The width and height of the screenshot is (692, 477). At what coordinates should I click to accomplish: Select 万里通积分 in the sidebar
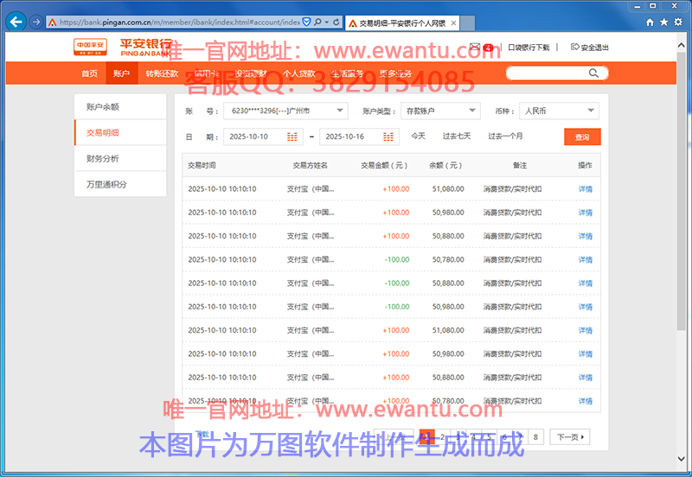point(120,184)
